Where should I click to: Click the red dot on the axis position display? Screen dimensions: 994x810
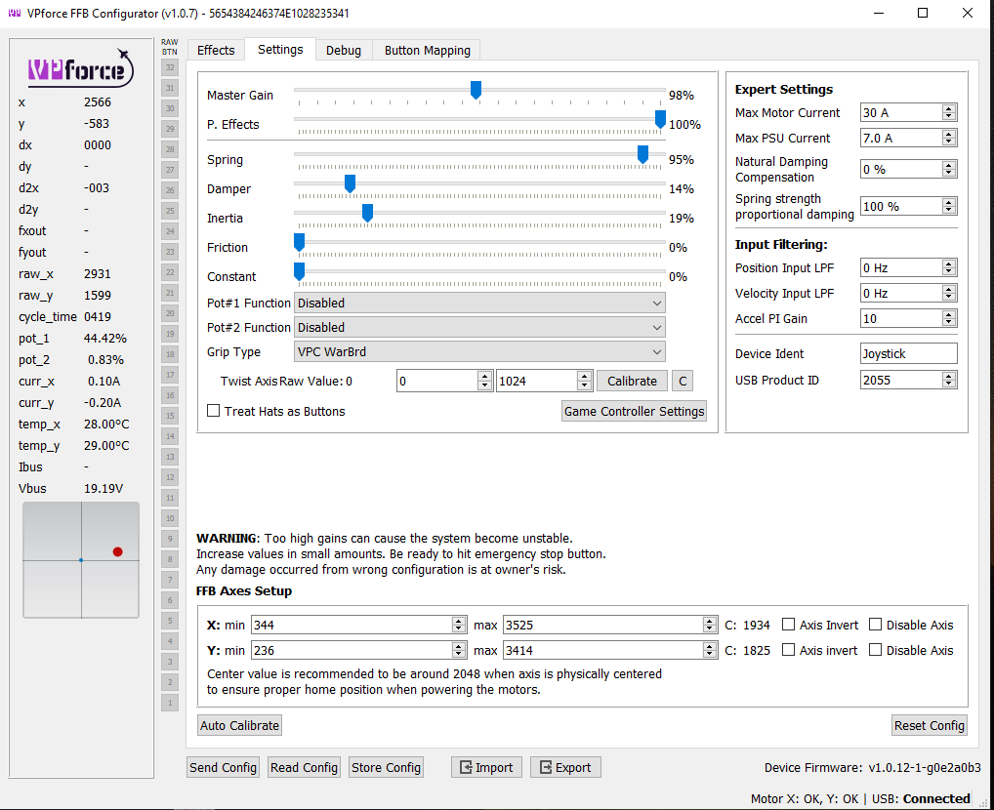point(117,551)
